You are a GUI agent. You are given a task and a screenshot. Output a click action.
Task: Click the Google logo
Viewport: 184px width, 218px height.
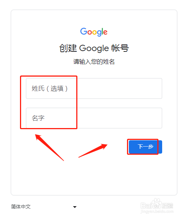[94, 32]
